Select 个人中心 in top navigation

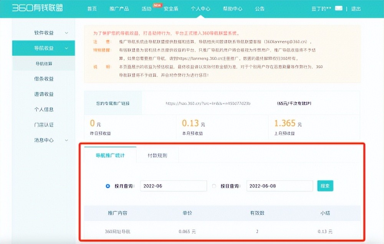click(200, 8)
